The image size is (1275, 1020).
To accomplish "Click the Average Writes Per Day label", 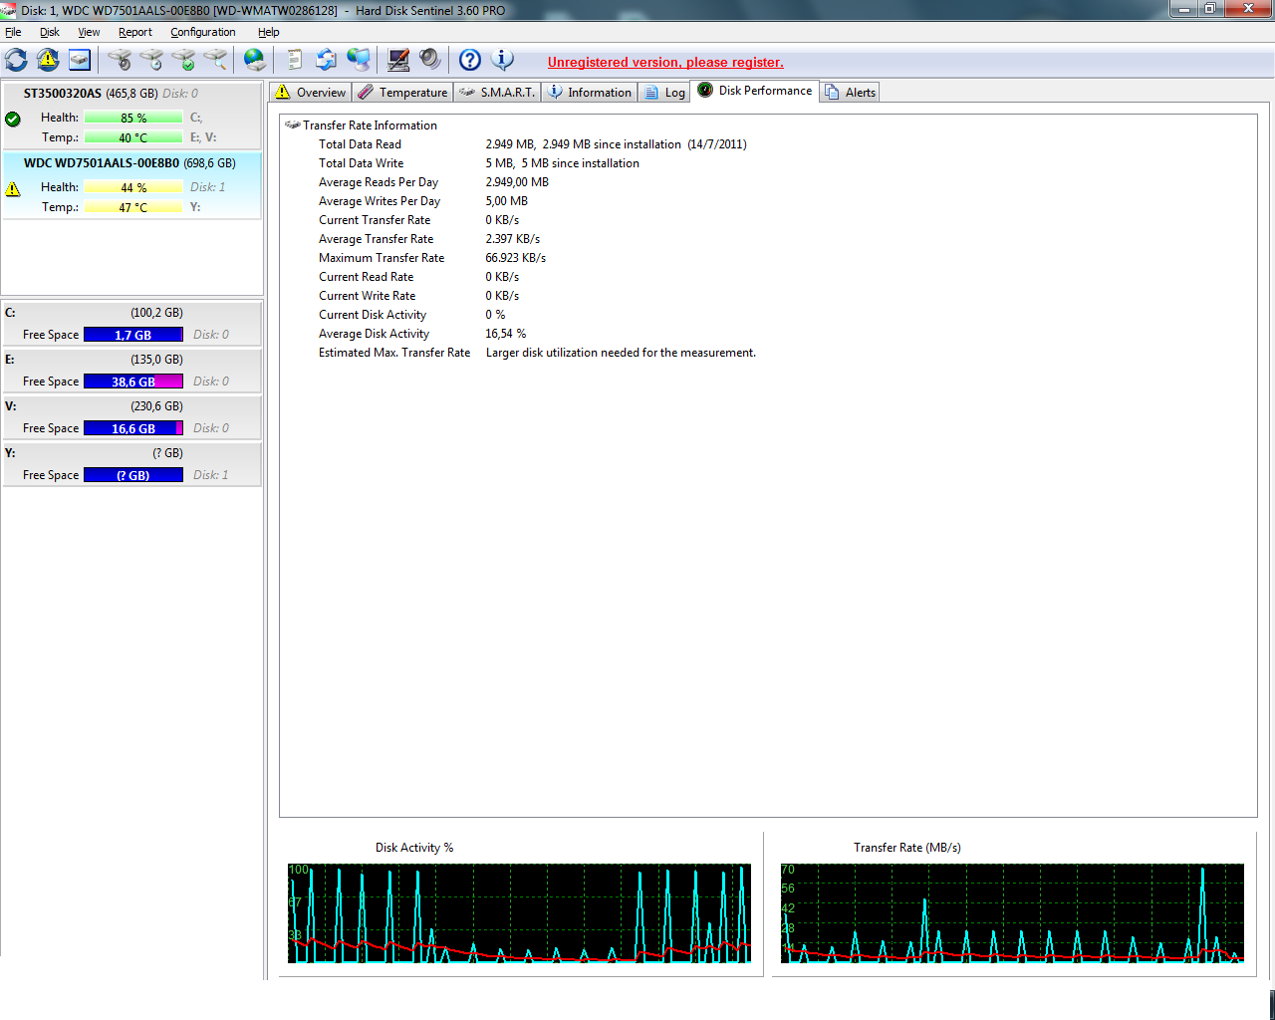I will (x=380, y=201).
